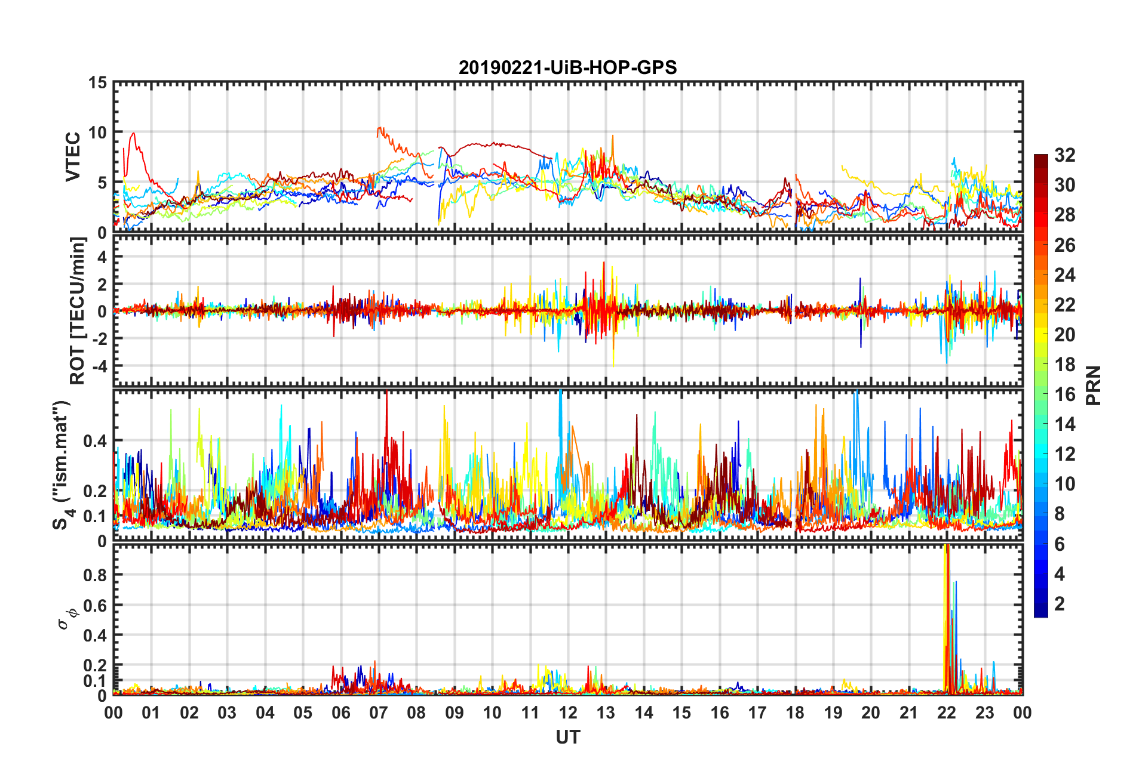Click colorbar tick label 32

pos(1064,155)
